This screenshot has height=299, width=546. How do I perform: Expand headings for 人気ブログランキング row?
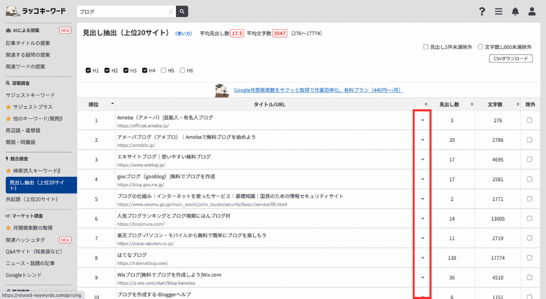pos(422,218)
